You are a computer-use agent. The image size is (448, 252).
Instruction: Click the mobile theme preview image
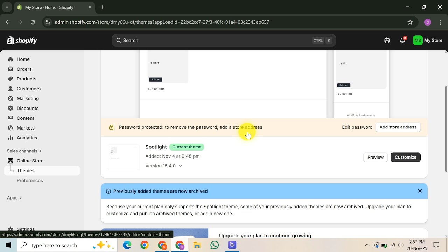(361, 84)
